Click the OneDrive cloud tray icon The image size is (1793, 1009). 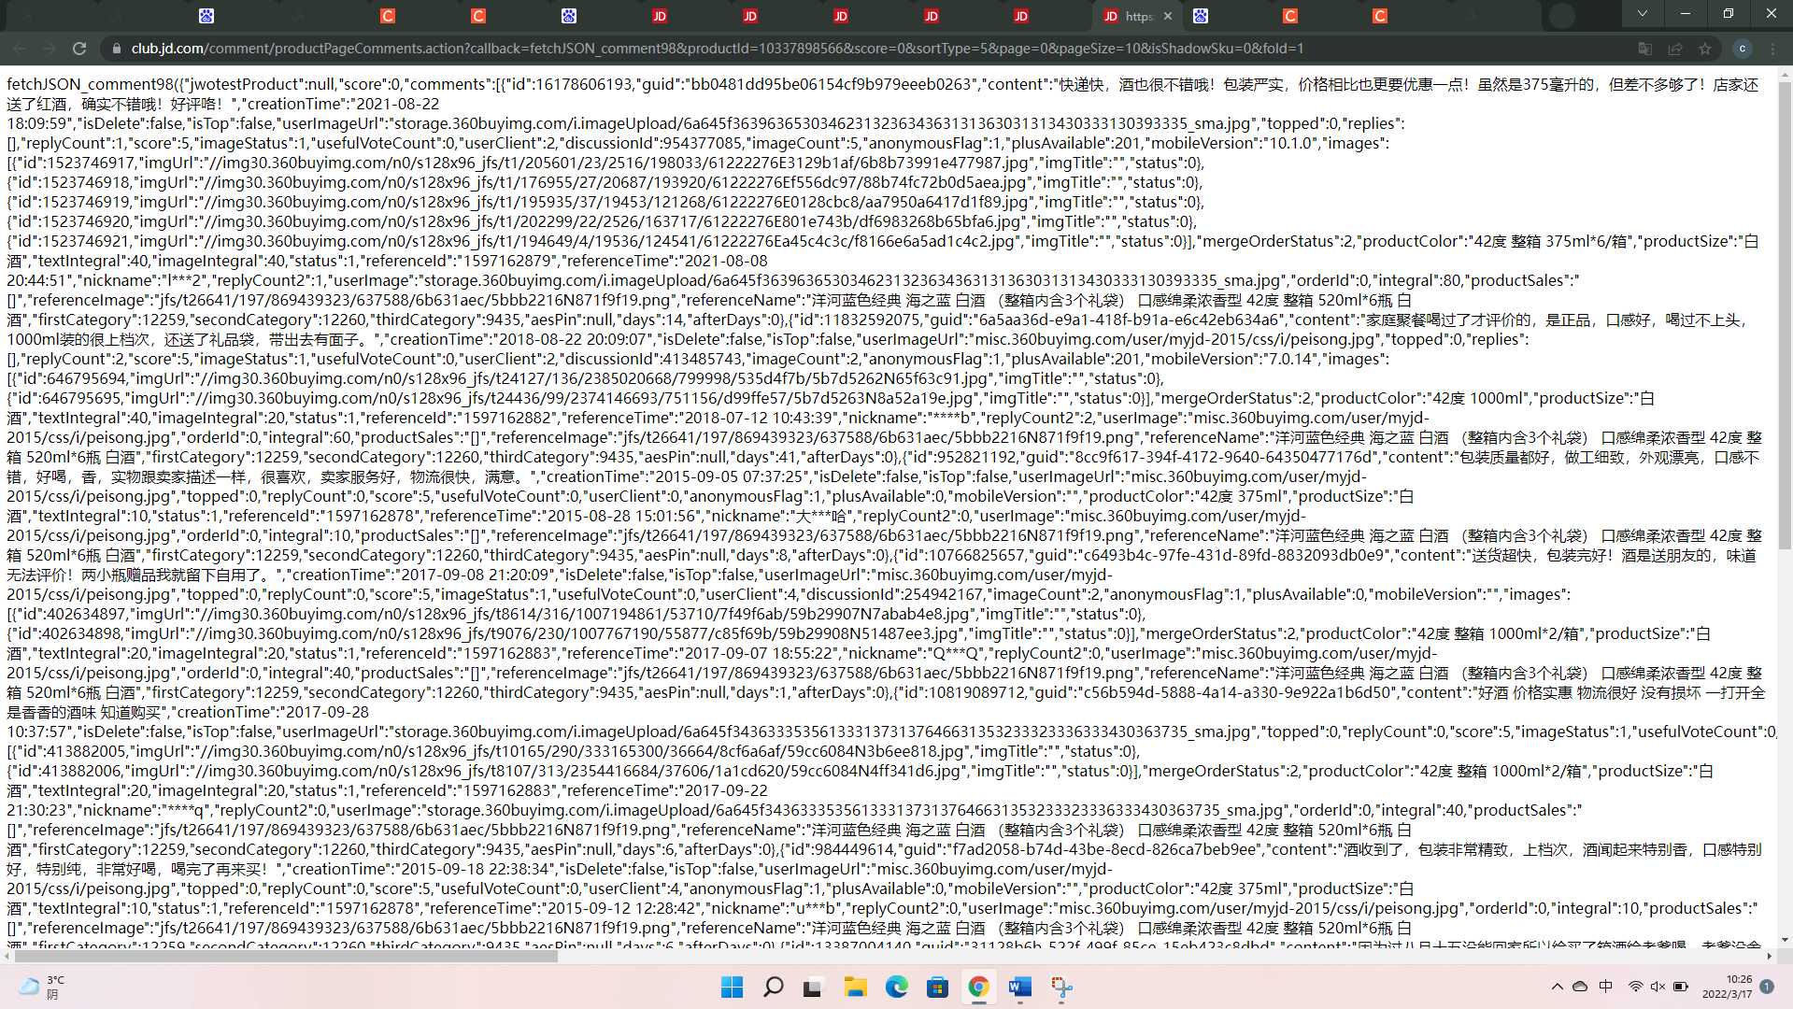(x=1580, y=987)
